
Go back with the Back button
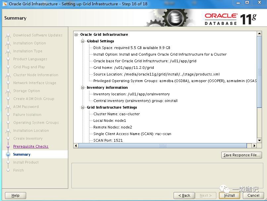tap(184, 195)
